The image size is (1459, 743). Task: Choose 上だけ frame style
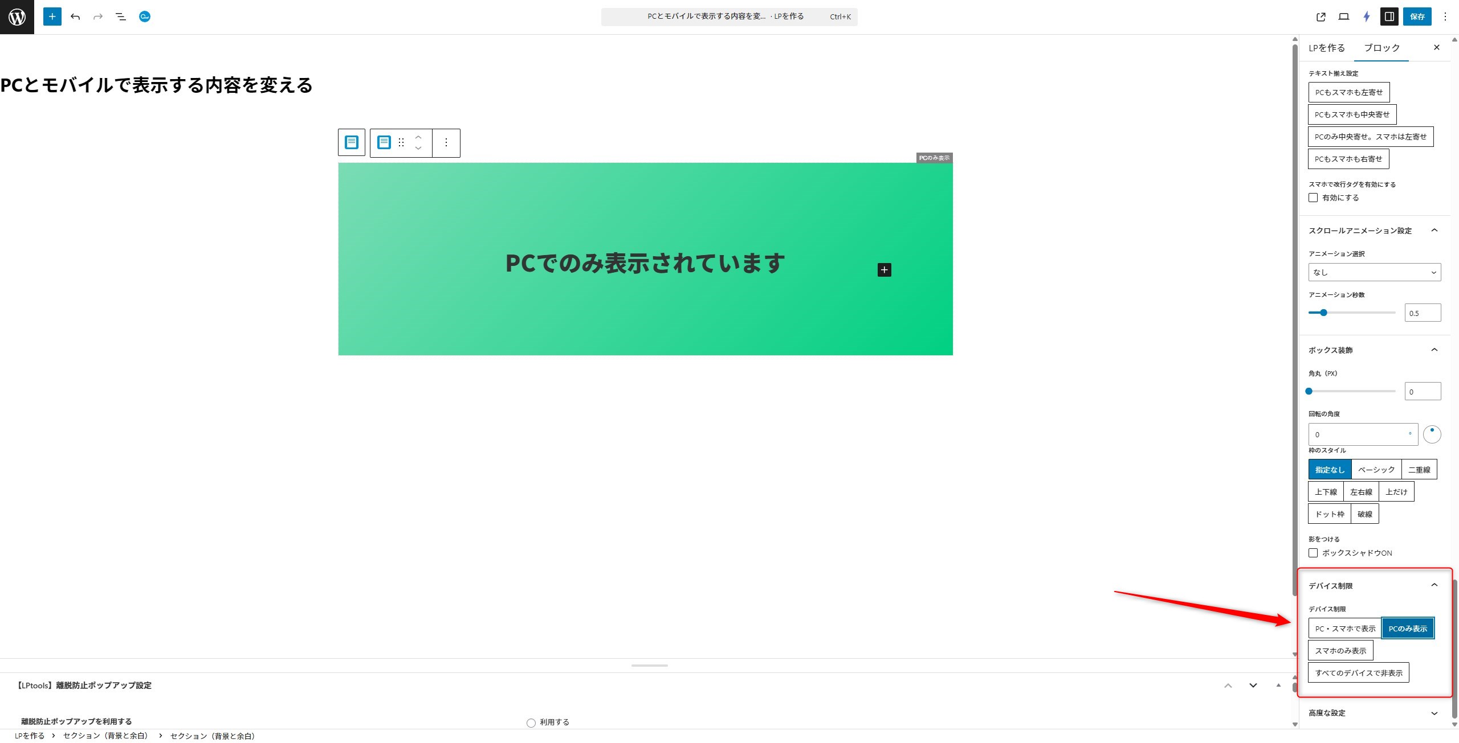pyautogui.click(x=1396, y=492)
